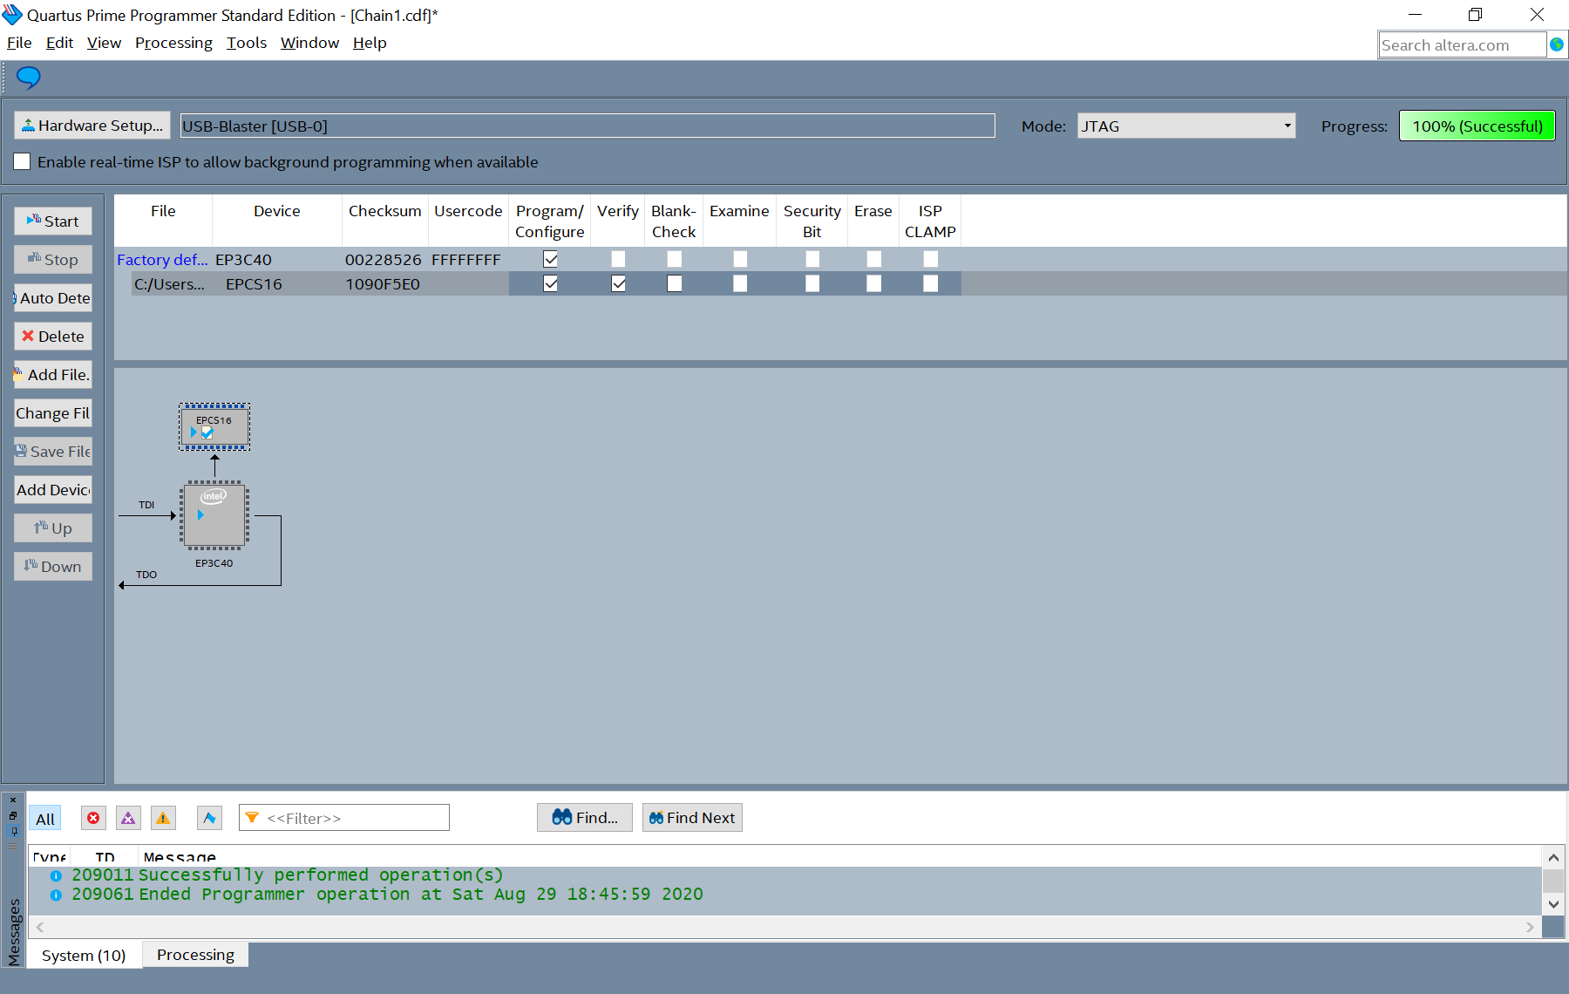Enable real-time ISP background programming
Image resolution: width=1569 pixels, height=994 pixels.
[22, 161]
